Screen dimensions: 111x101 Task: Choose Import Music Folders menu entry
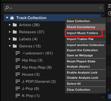click(x=86, y=33)
